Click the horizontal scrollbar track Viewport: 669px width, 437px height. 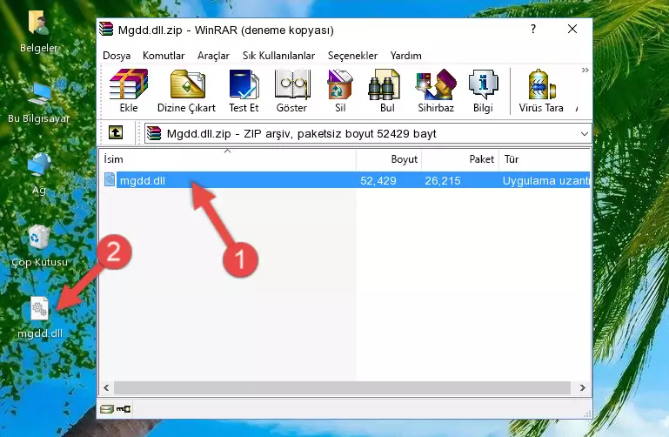click(342, 388)
